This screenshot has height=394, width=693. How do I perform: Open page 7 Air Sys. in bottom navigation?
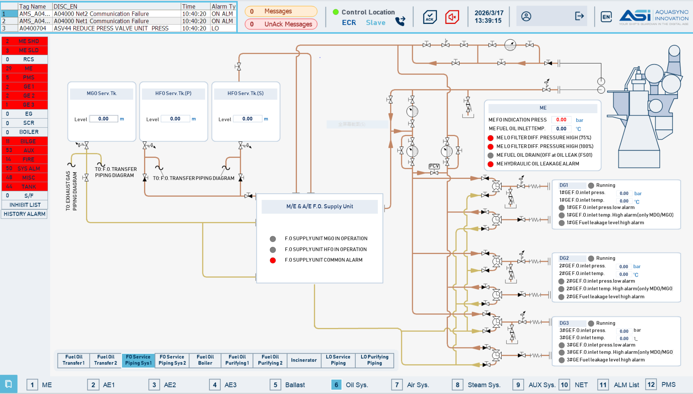click(x=410, y=385)
